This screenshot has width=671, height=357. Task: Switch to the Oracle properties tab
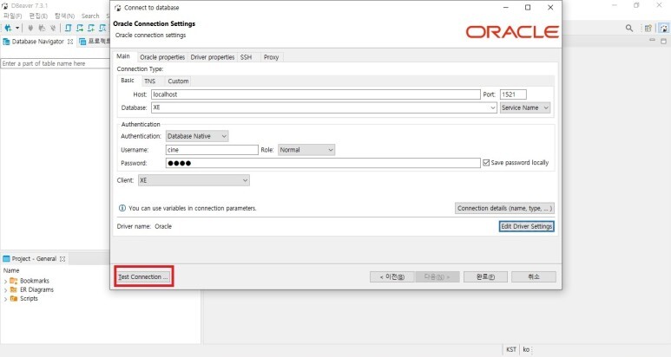(162, 57)
